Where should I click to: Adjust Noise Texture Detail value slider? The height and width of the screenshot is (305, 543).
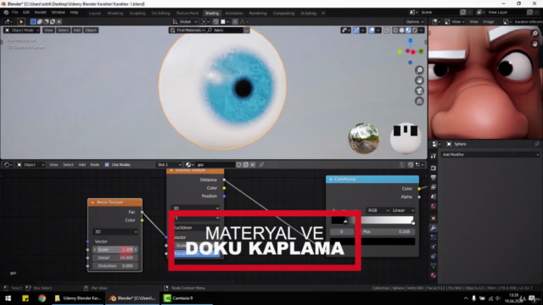coord(115,258)
